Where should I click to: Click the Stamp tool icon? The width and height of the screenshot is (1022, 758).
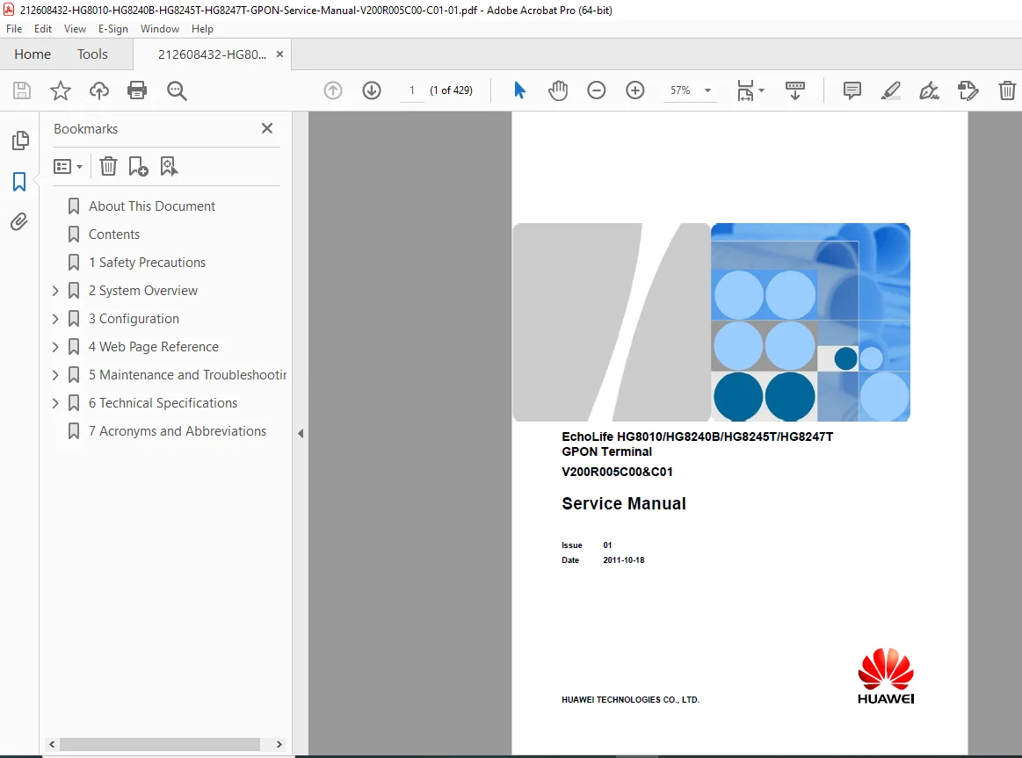968,90
